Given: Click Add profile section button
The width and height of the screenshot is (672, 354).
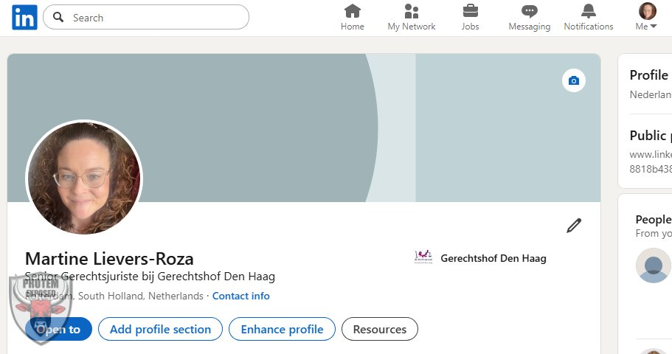Looking at the screenshot, I should pyautogui.click(x=160, y=329).
